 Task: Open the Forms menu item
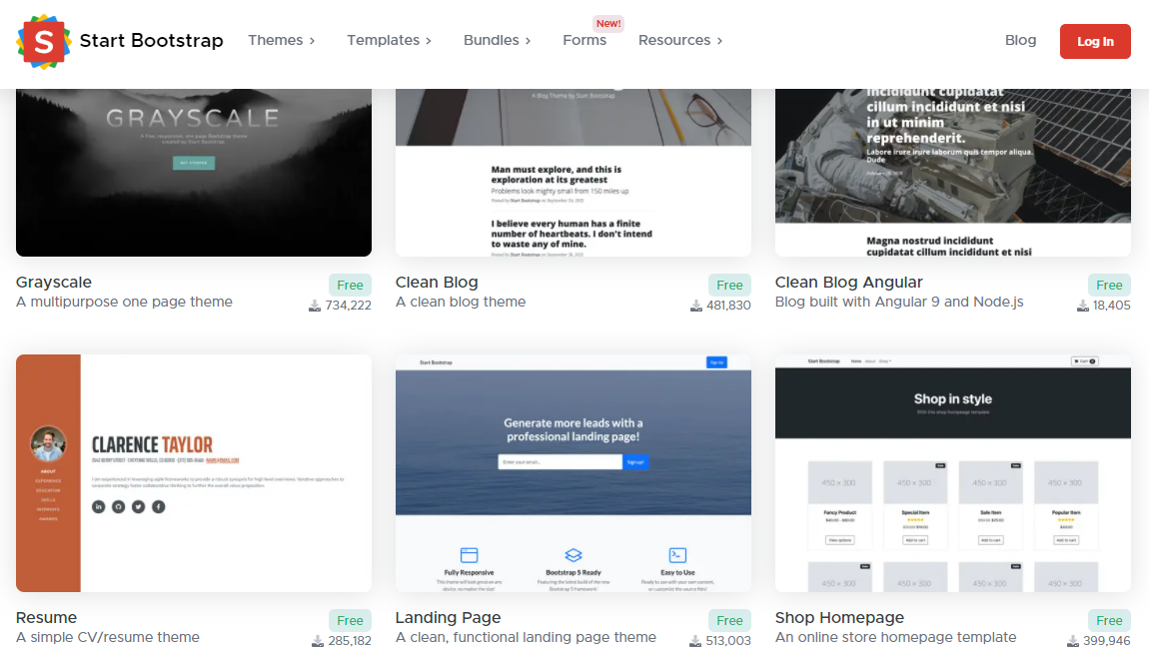point(584,40)
